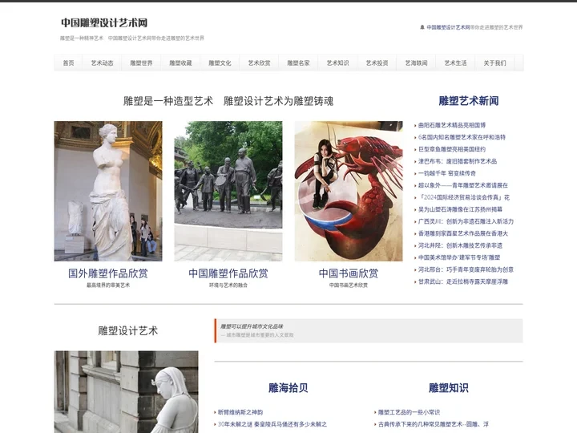Click the 雕塑设计艺术 section heading
Viewport: 577px width, 433px height.
127,330
